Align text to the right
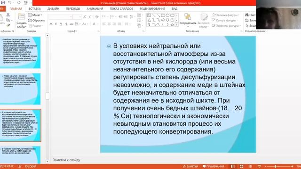This screenshot has height=169, width=301. coord(114,24)
